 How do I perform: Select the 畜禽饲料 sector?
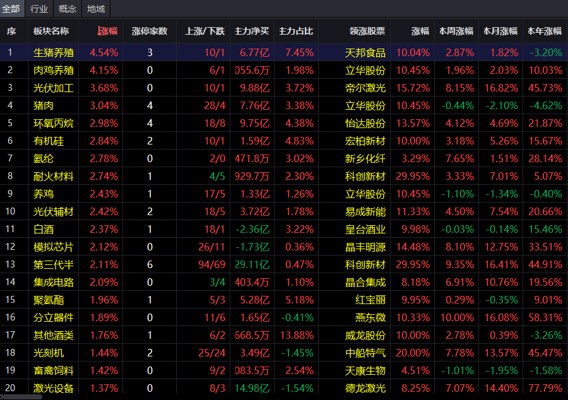pyautogui.click(x=54, y=370)
